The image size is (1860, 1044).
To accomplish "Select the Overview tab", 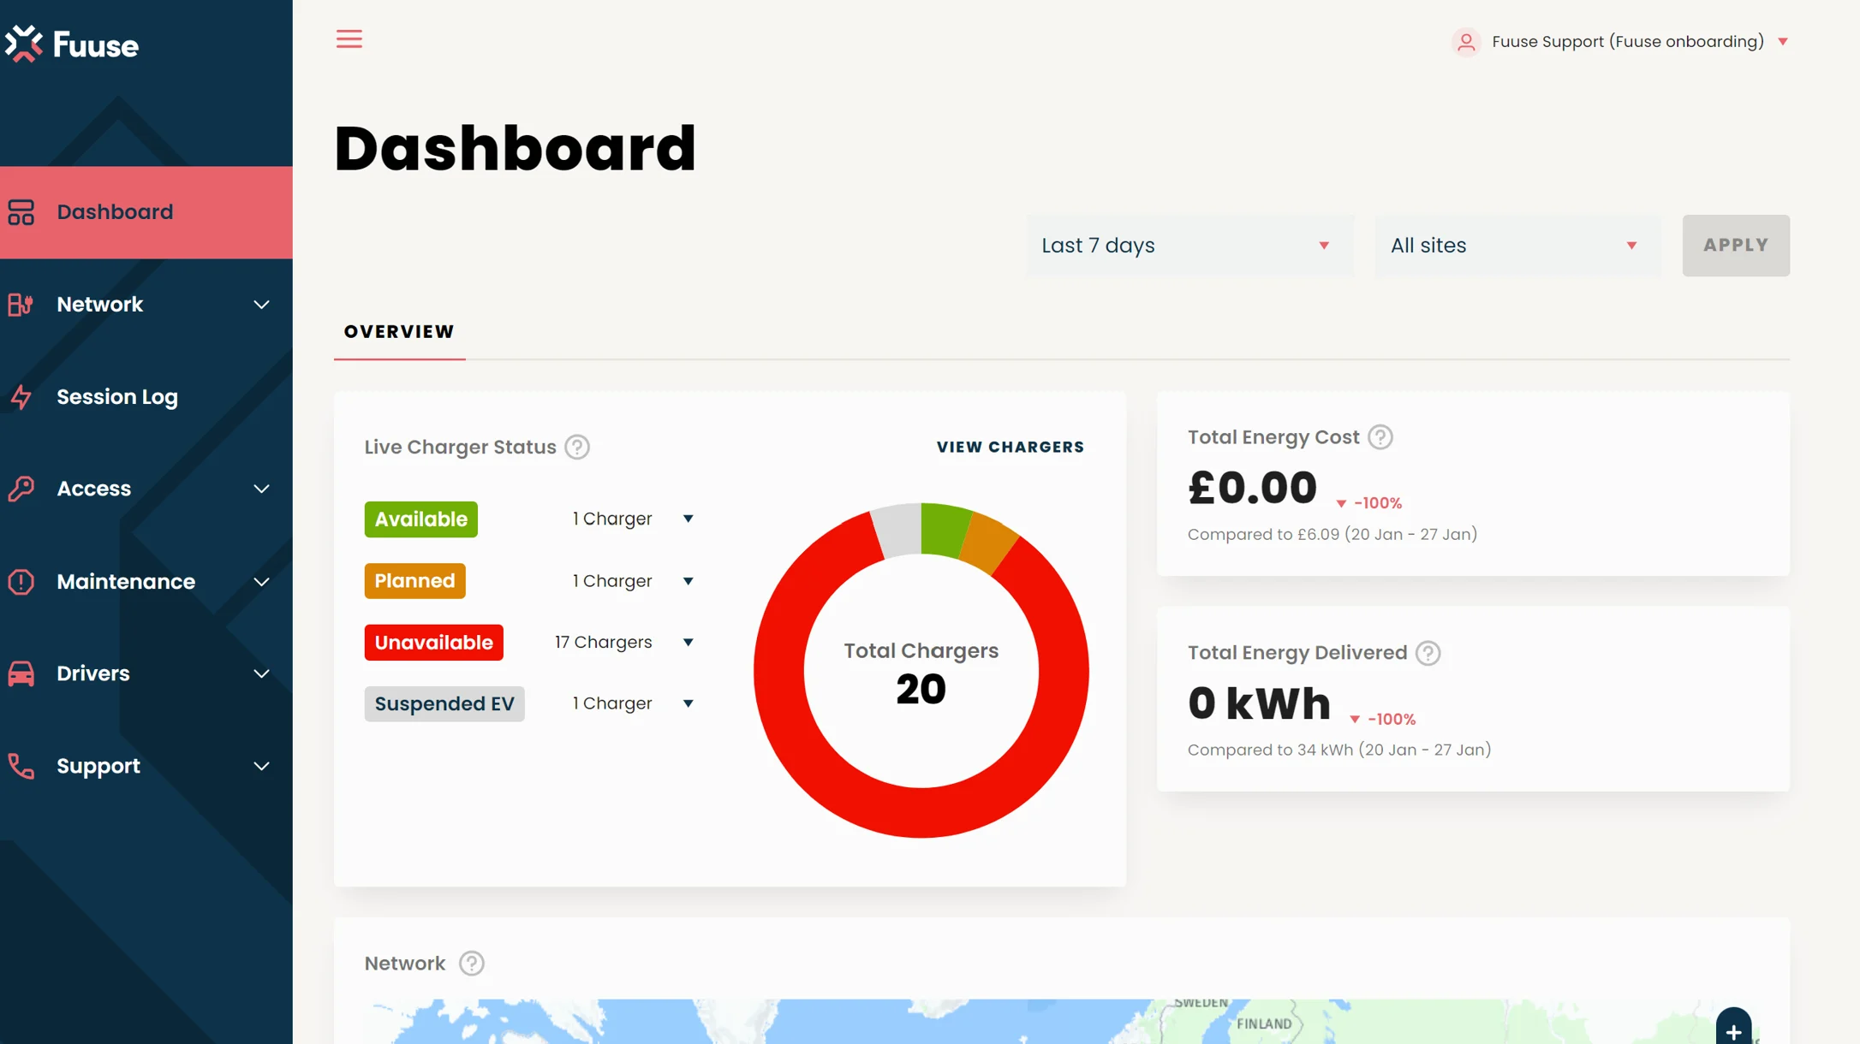I will click(399, 332).
